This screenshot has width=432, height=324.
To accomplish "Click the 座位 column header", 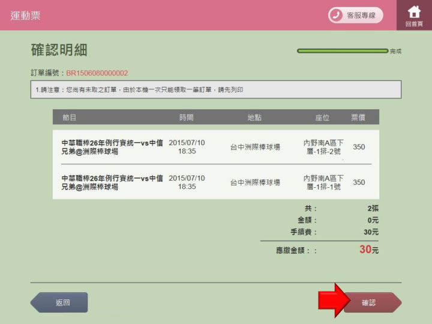I will click(322, 118).
